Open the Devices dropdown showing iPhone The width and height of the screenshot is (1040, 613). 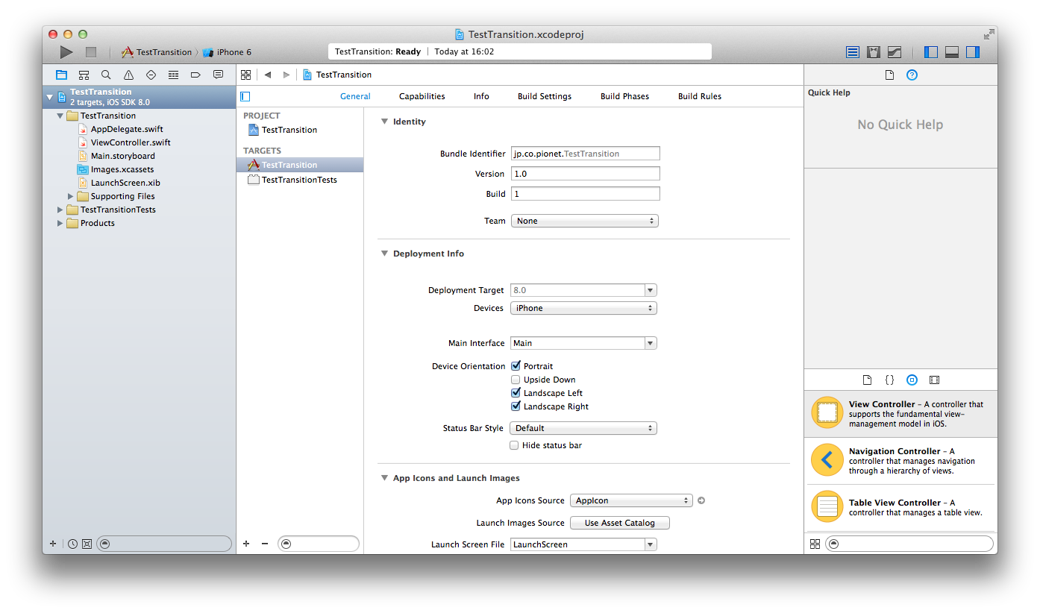(x=583, y=308)
